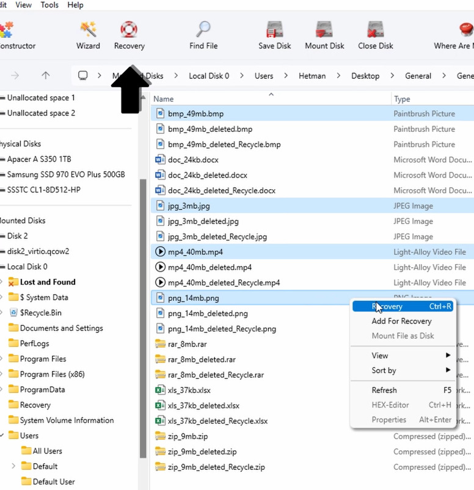Select the file xls_37kb_deleted.xlsx

tap(203, 405)
